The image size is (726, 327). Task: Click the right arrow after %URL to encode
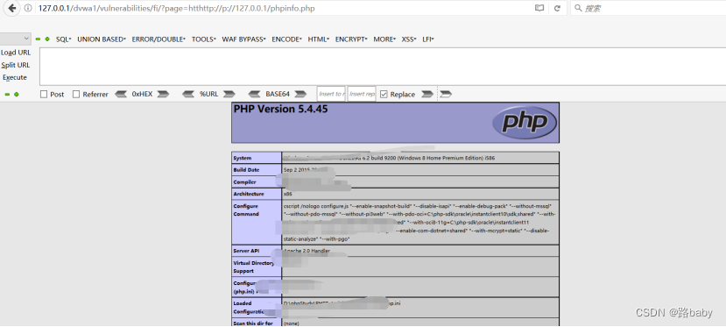coord(229,94)
